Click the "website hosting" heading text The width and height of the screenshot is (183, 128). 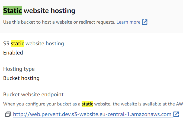pos(49,11)
